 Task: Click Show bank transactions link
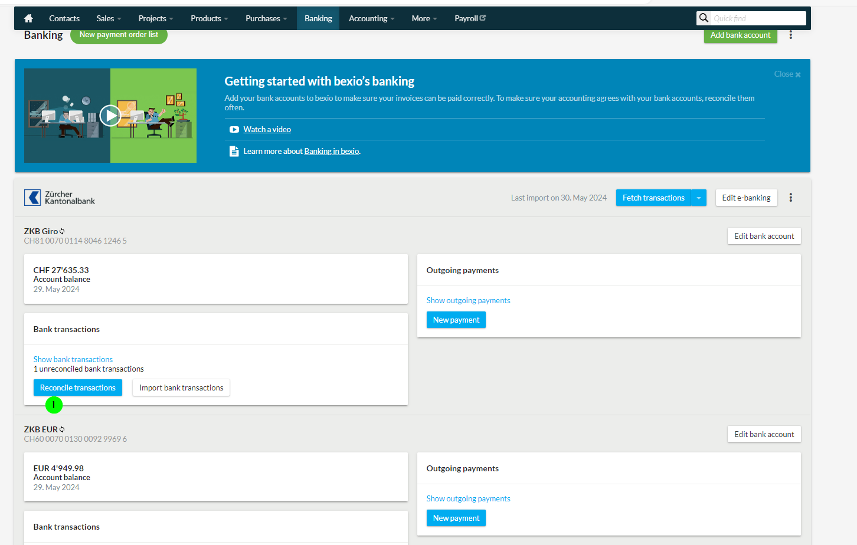point(73,359)
